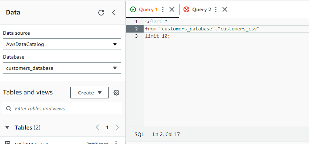Open the Data source dropdown
This screenshot has height=144, width=309.
(x=62, y=44)
